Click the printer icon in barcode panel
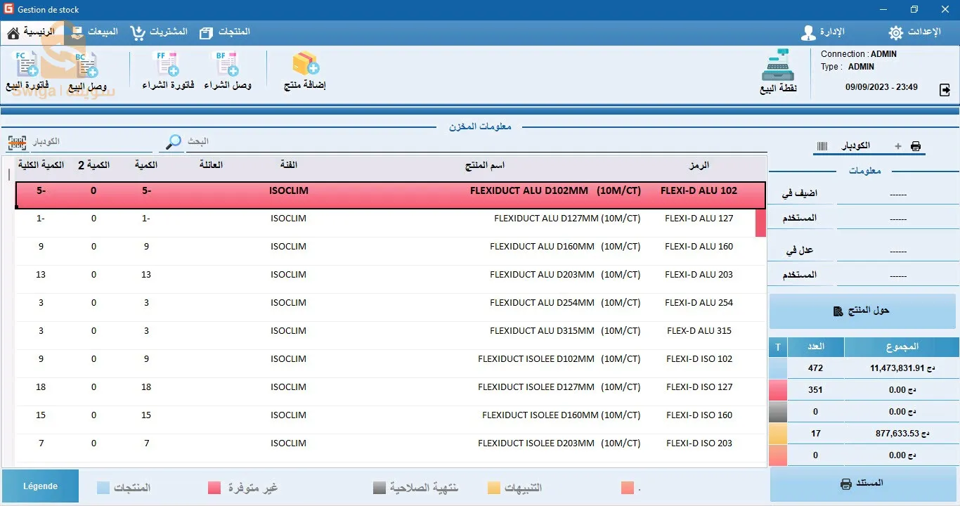960x506 pixels. coord(916,146)
